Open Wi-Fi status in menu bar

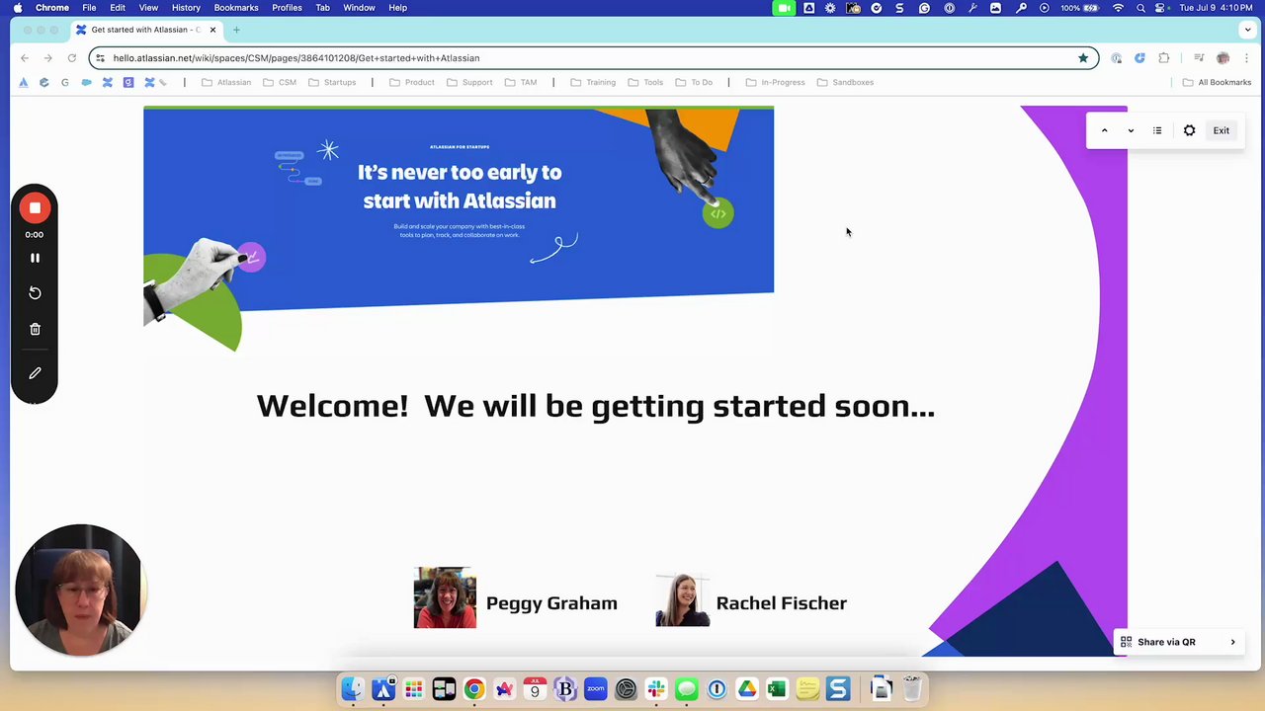click(x=1118, y=8)
